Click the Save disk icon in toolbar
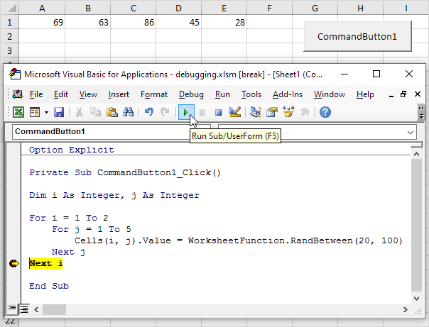This screenshot has width=429, height=327. tap(59, 112)
